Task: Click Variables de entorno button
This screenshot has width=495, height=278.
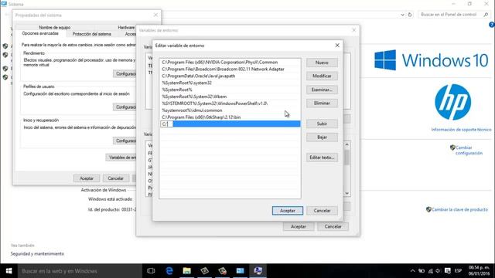Action: point(121,158)
